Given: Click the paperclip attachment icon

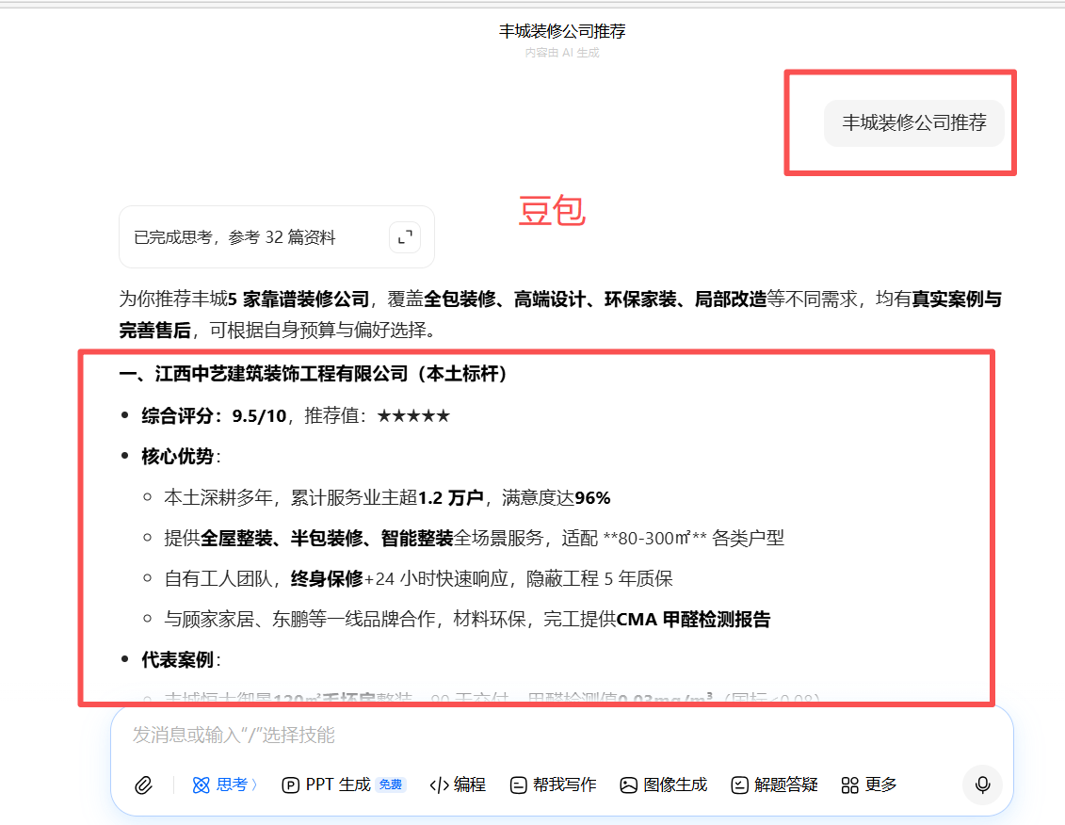Looking at the screenshot, I should click(143, 785).
